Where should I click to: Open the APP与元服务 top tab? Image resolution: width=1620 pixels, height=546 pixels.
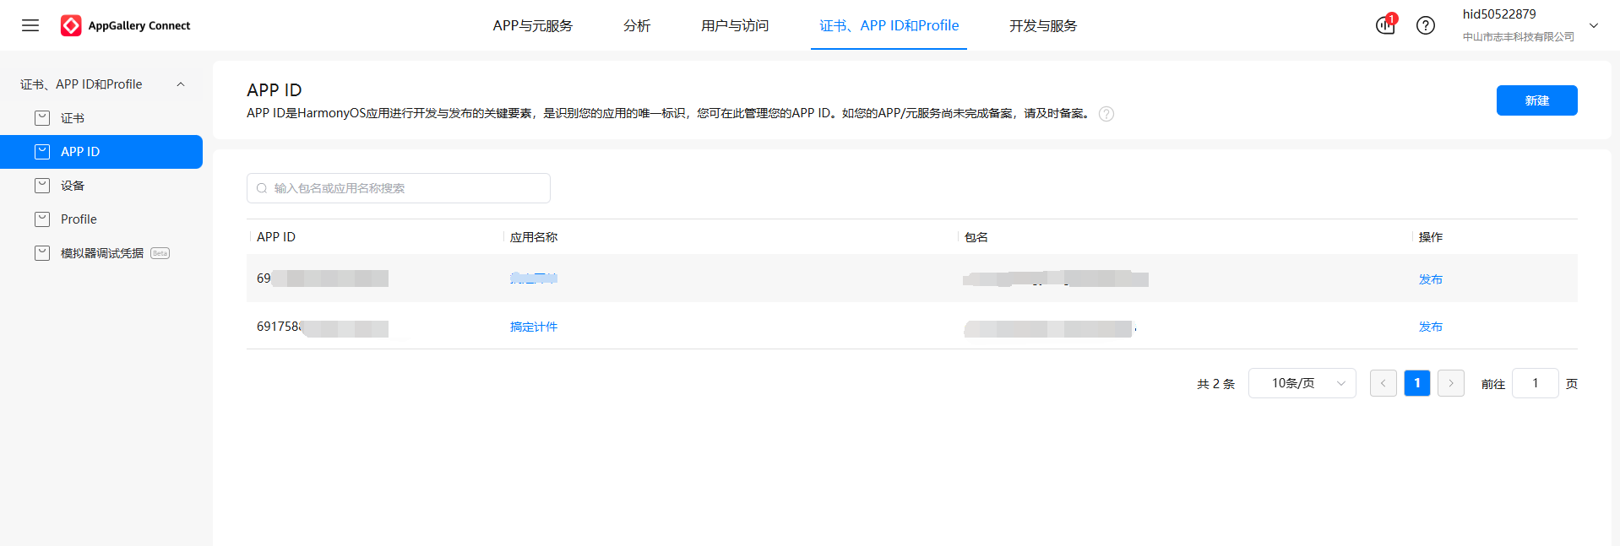(x=533, y=25)
